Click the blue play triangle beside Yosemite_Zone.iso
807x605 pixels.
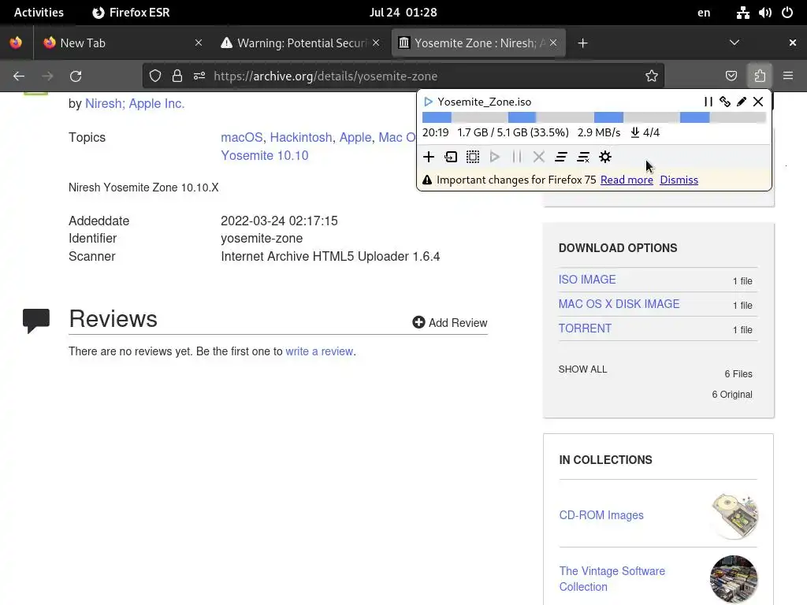click(428, 102)
